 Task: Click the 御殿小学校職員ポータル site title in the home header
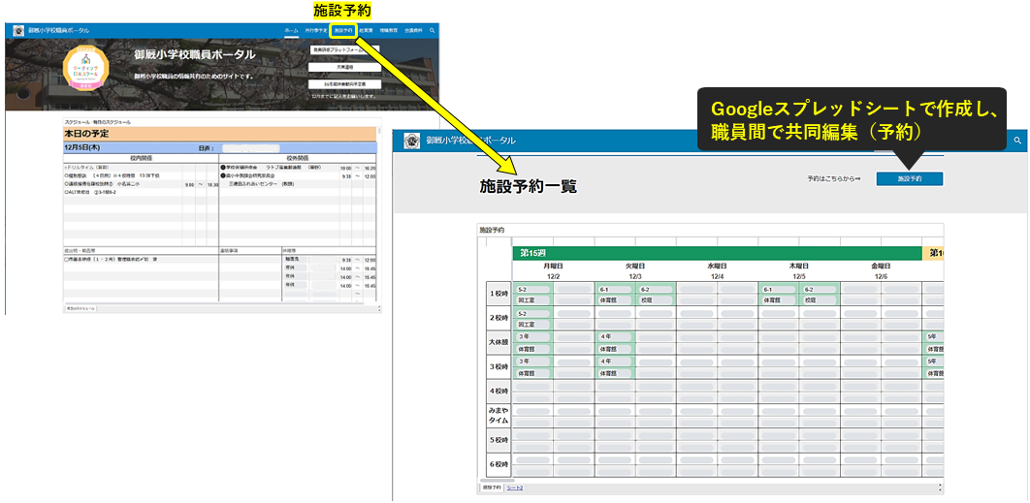[x=58, y=31]
